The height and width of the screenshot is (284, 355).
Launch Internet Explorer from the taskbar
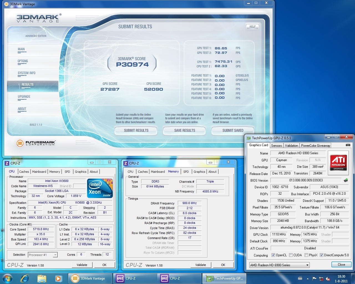[25, 278]
